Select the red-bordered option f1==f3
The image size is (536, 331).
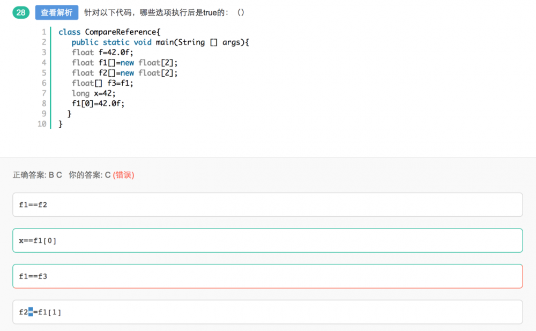coord(268,276)
